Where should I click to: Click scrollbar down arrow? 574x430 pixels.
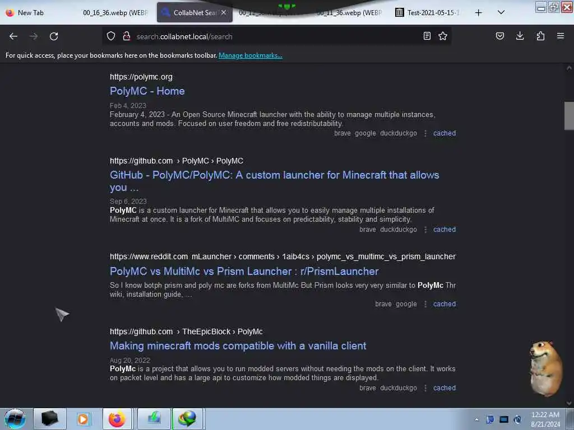pyautogui.click(x=569, y=403)
